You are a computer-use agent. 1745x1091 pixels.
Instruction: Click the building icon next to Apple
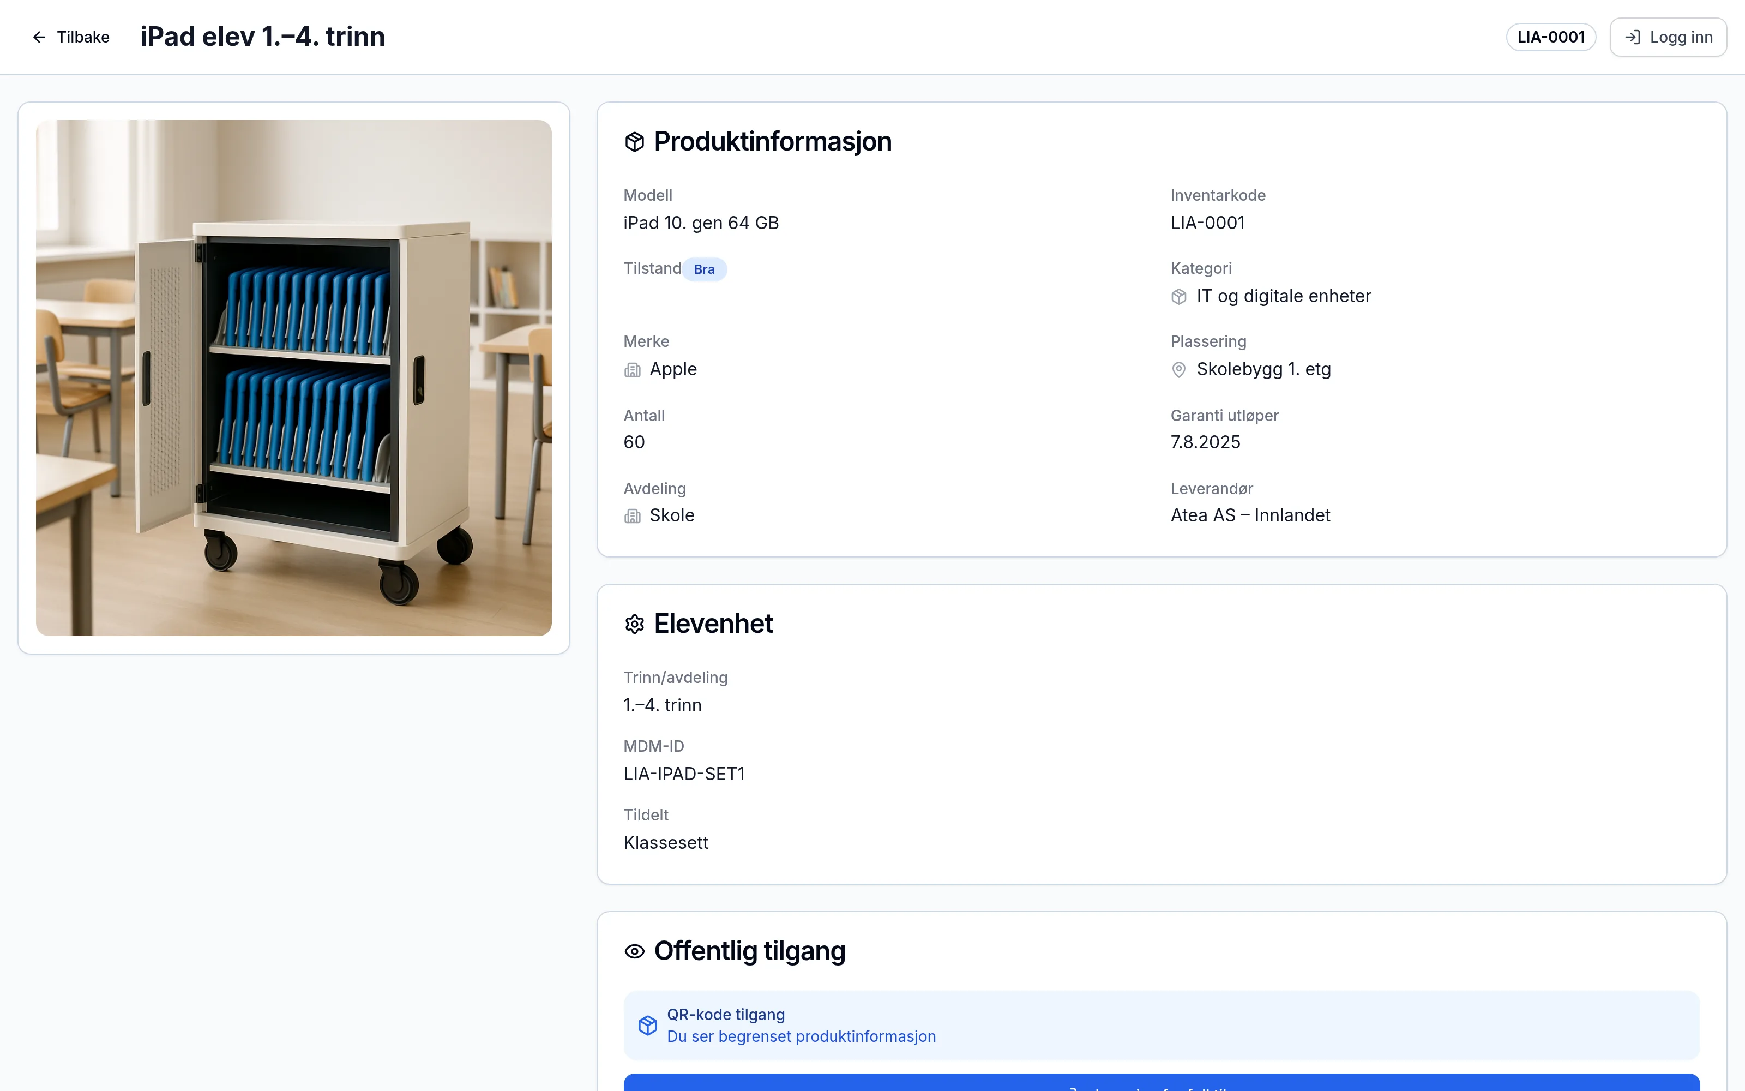[633, 370]
